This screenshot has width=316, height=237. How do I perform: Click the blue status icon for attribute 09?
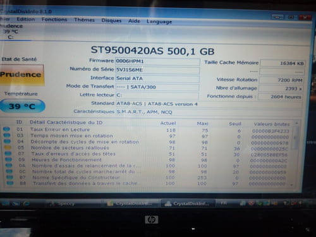(8, 159)
